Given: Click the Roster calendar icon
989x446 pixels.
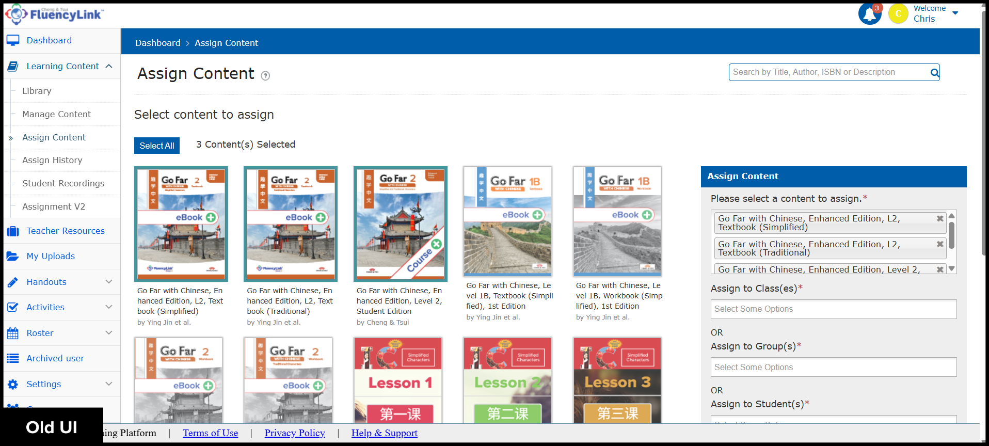Looking at the screenshot, I should (x=13, y=333).
